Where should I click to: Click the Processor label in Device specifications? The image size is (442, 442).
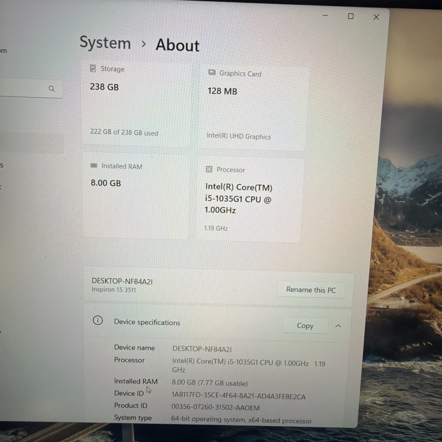pyautogui.click(x=129, y=360)
